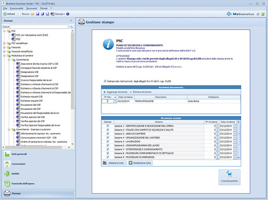Image resolution: width=268 pixels, height=200 pixels.
Task: Click the search magnifier icon beside Cerca
Action: (71, 27)
